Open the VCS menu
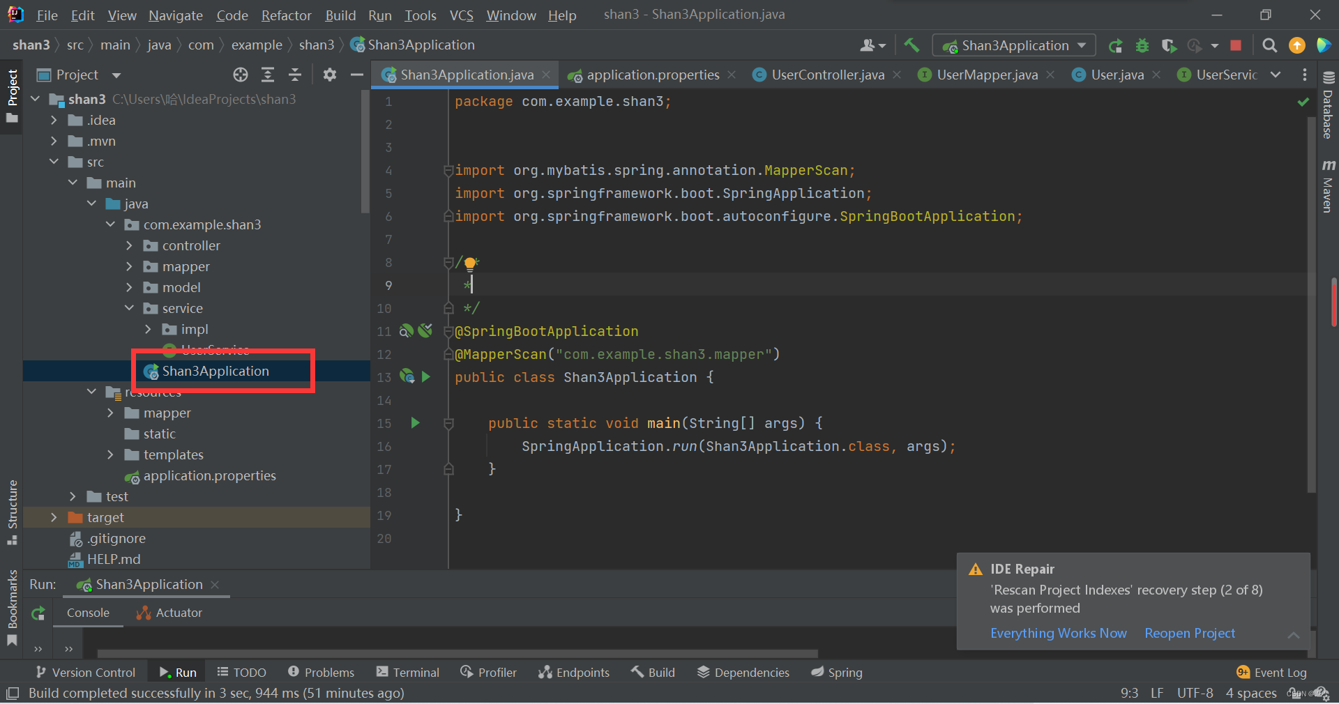Screen dimensions: 1339x704 pyautogui.click(x=461, y=15)
